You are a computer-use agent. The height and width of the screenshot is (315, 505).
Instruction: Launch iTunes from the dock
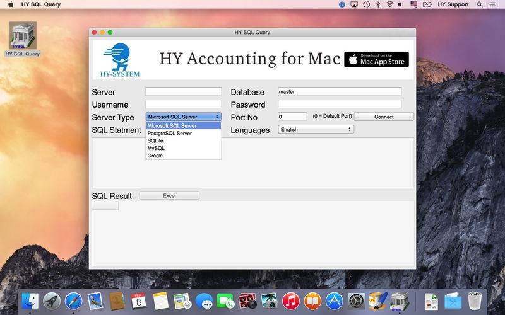[291, 301]
